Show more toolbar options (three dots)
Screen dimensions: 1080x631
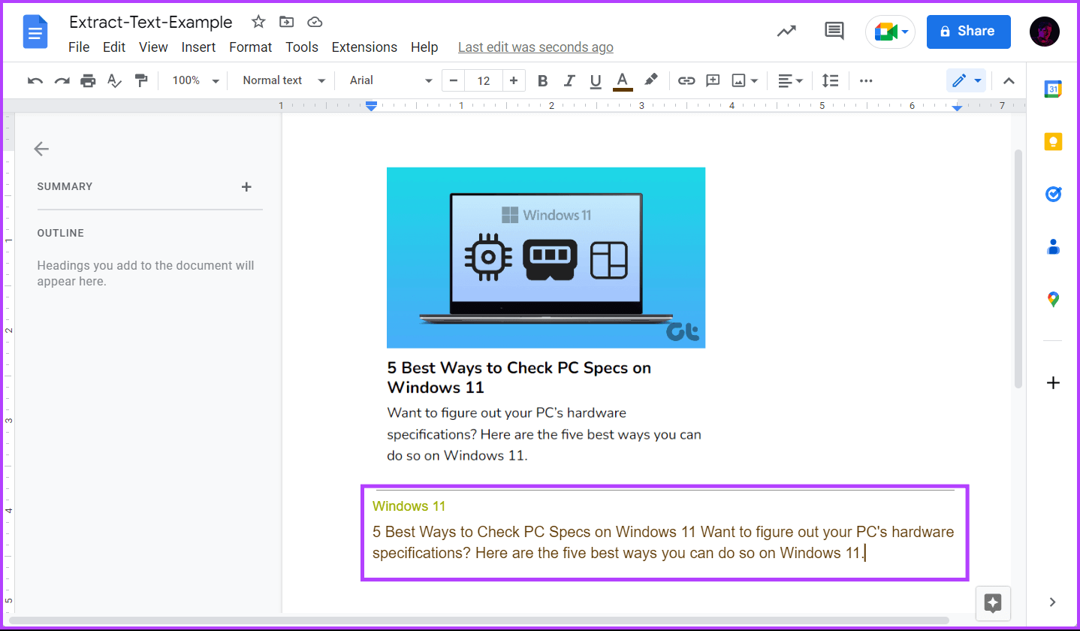866,81
